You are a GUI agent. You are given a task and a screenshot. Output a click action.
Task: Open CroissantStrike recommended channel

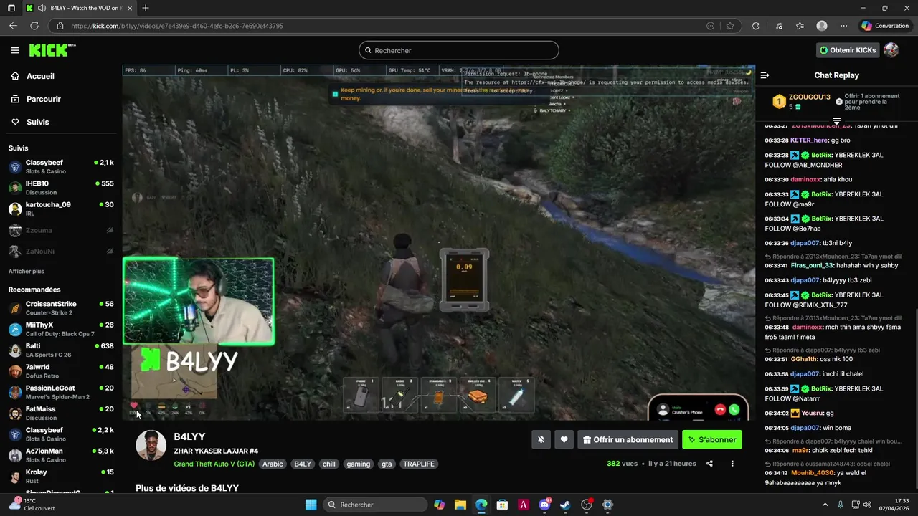[61, 308]
